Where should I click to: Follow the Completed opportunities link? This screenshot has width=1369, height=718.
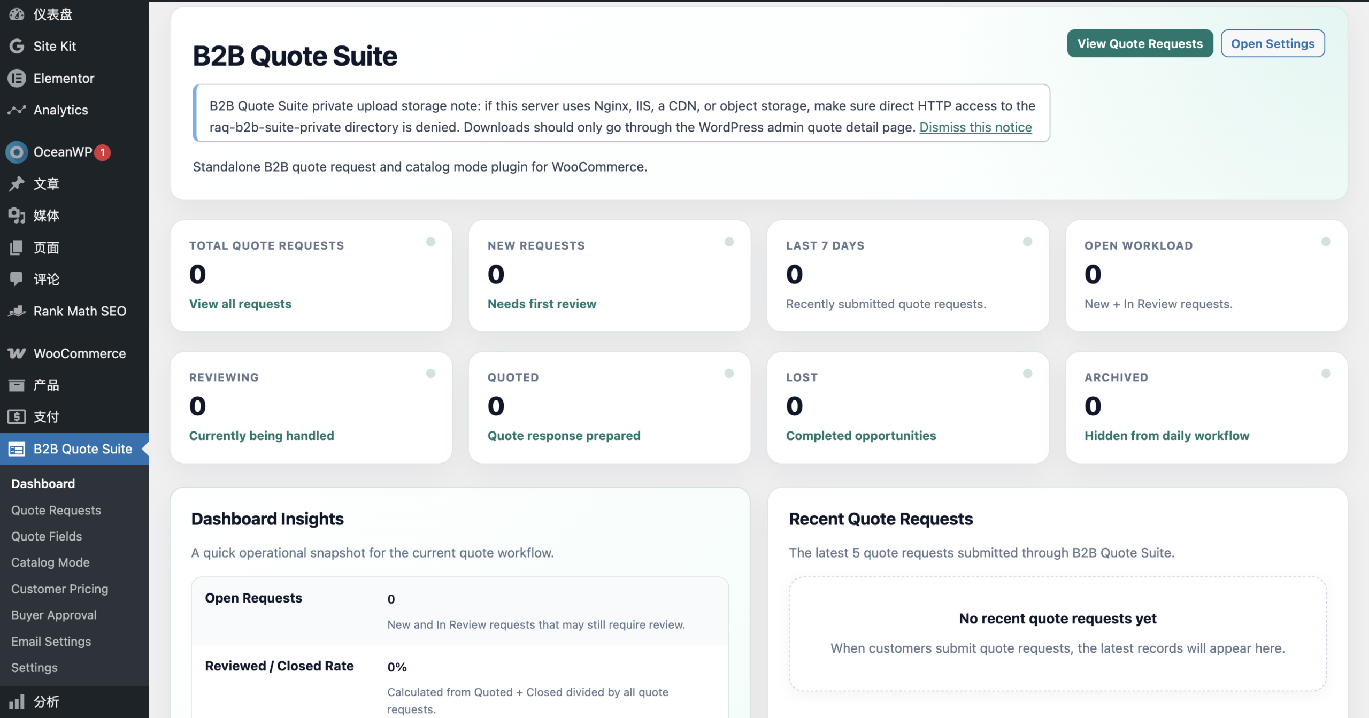pos(861,436)
